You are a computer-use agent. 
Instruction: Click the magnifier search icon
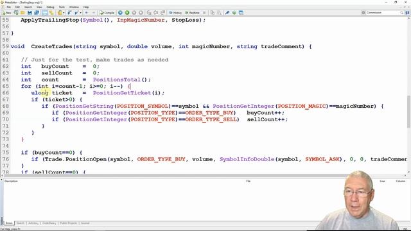click(401, 13)
